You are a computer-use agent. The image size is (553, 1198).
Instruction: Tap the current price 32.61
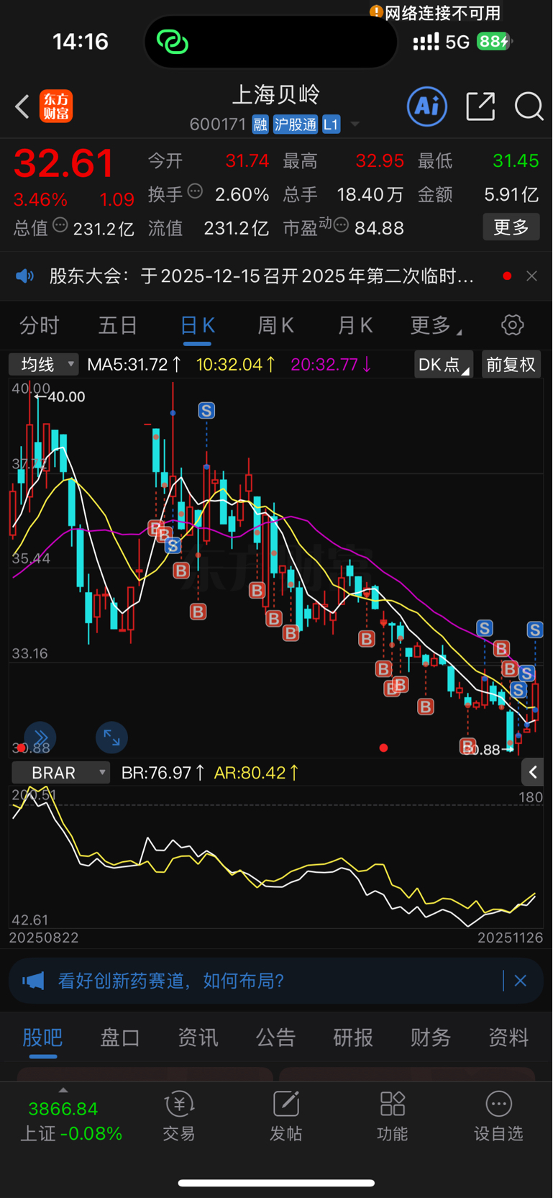pos(63,163)
